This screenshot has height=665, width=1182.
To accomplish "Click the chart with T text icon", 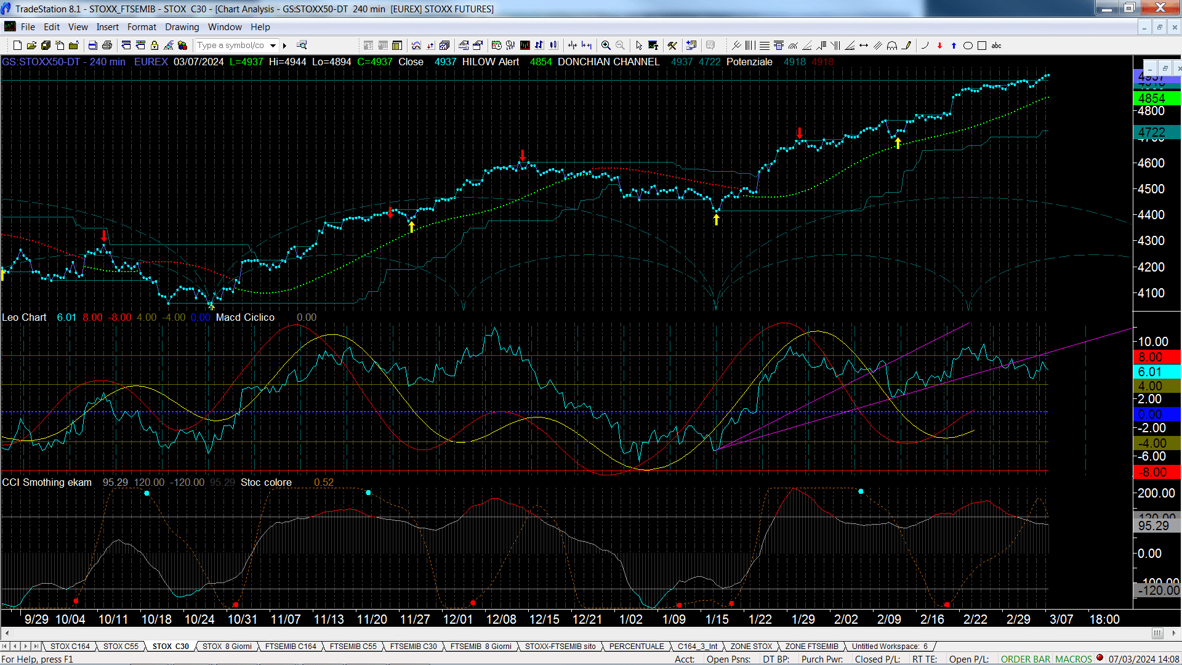I will tap(653, 45).
